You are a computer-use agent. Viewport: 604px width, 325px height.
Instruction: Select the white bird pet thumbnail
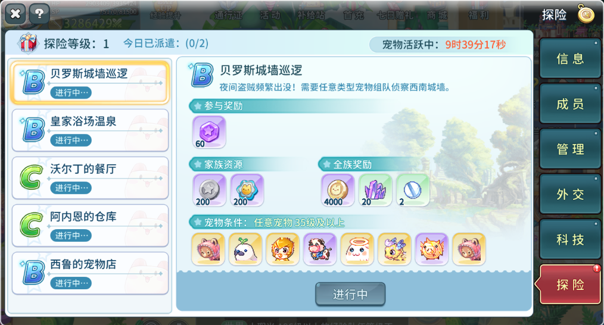click(x=245, y=249)
